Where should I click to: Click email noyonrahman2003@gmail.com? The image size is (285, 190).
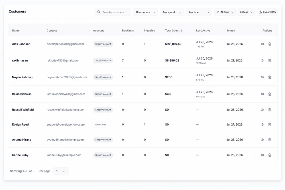tap(67, 77)
